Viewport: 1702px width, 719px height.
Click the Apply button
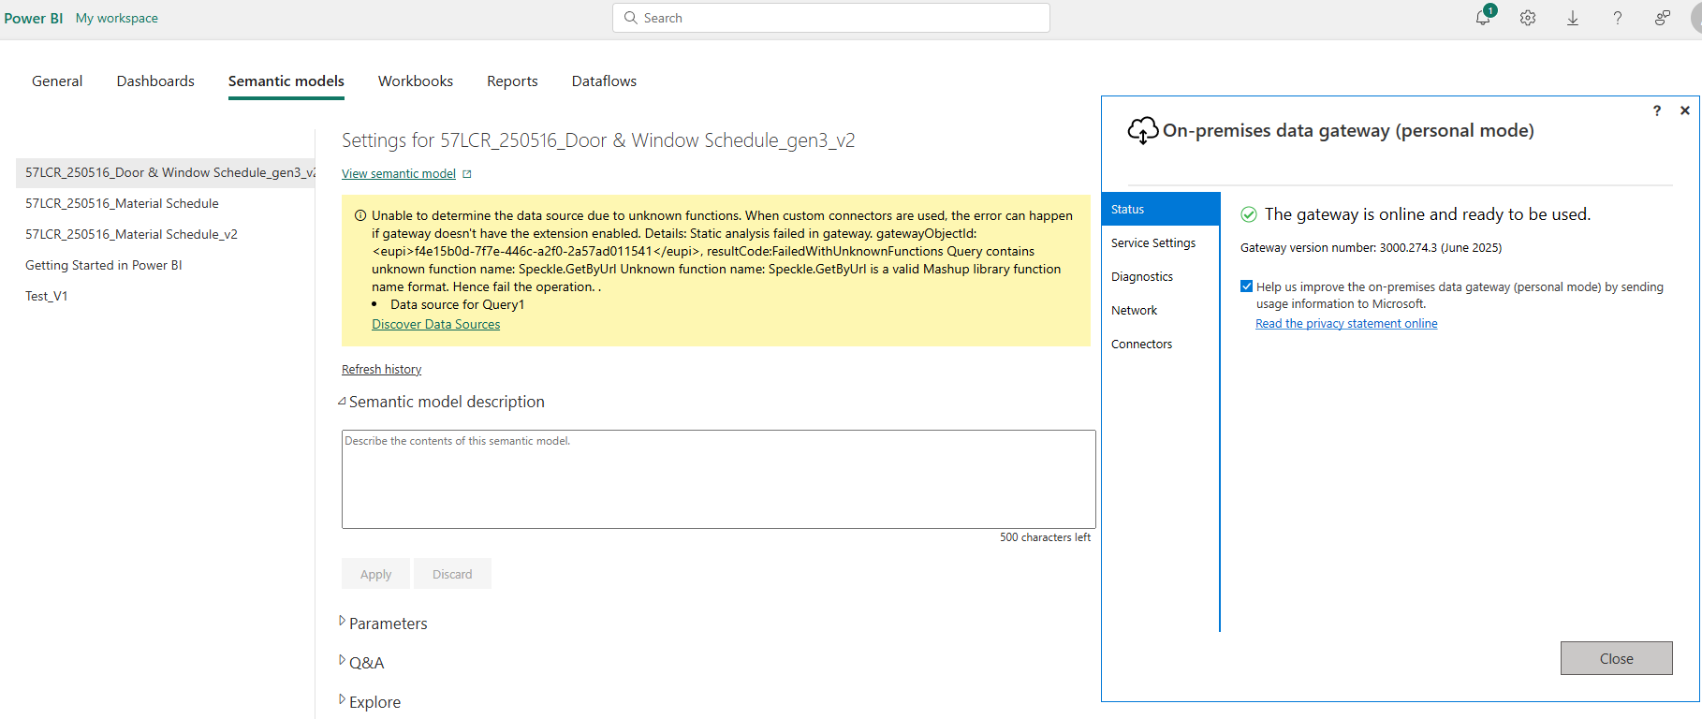(x=375, y=574)
